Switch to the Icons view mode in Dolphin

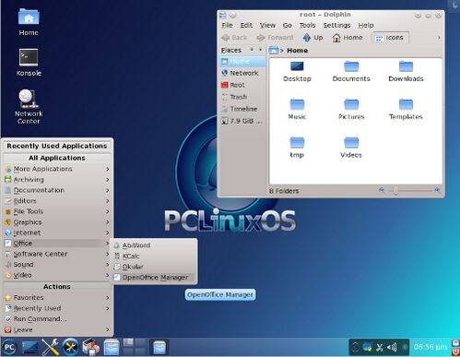tap(390, 38)
